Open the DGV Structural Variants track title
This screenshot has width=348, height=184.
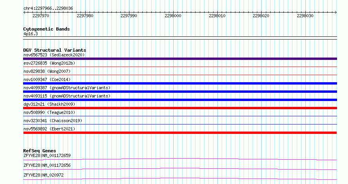point(55,50)
